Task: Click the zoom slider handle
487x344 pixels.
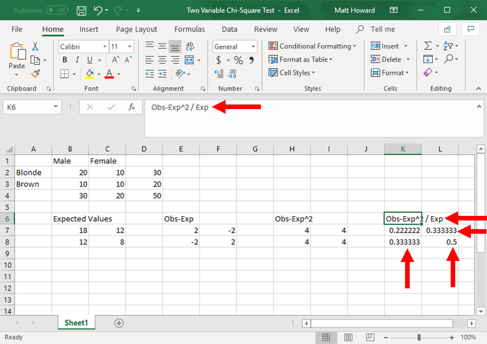Action: coord(419,338)
